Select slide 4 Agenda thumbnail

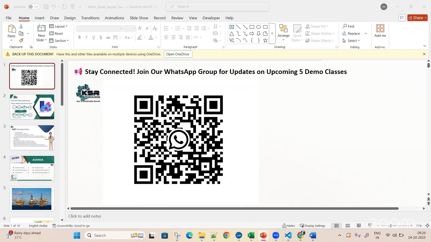(x=32, y=168)
